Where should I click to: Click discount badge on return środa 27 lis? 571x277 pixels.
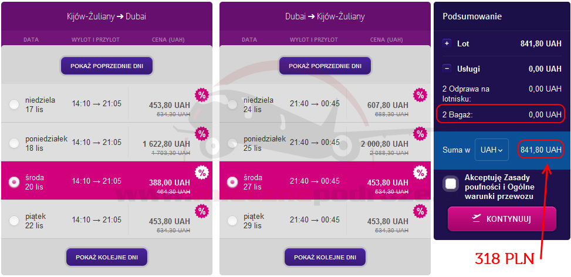[x=420, y=172]
